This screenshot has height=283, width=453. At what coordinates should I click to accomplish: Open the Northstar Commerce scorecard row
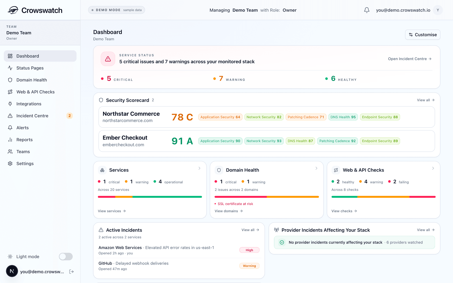coord(267,117)
